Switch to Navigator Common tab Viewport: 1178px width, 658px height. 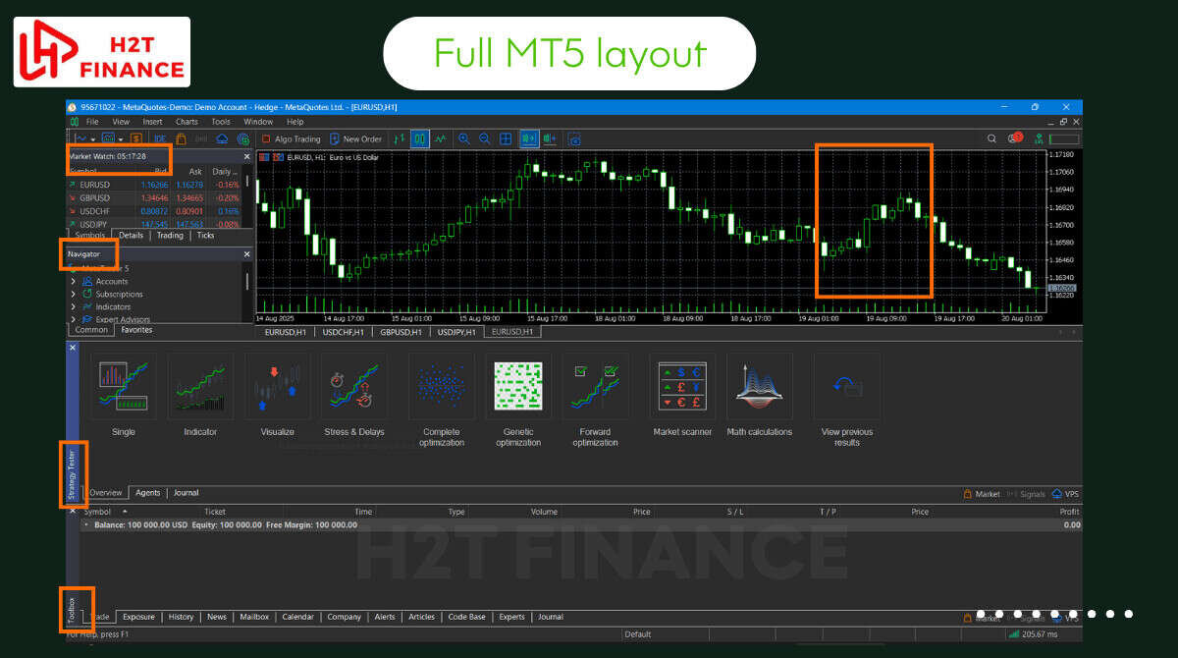pos(91,330)
